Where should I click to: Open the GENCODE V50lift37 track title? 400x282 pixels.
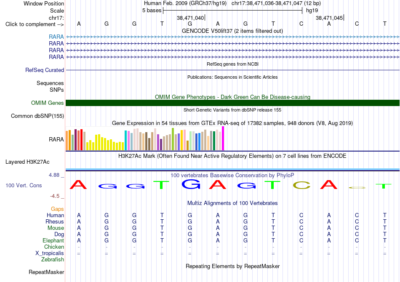pyautogui.click(x=232, y=31)
